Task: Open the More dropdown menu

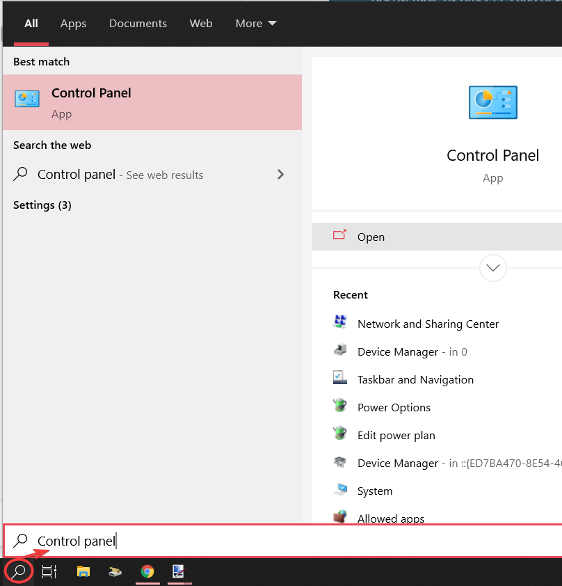Action: pyautogui.click(x=256, y=24)
